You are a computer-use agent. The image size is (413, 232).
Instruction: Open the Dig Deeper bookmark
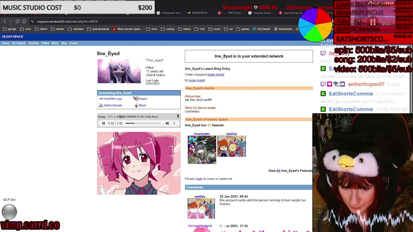262,29
